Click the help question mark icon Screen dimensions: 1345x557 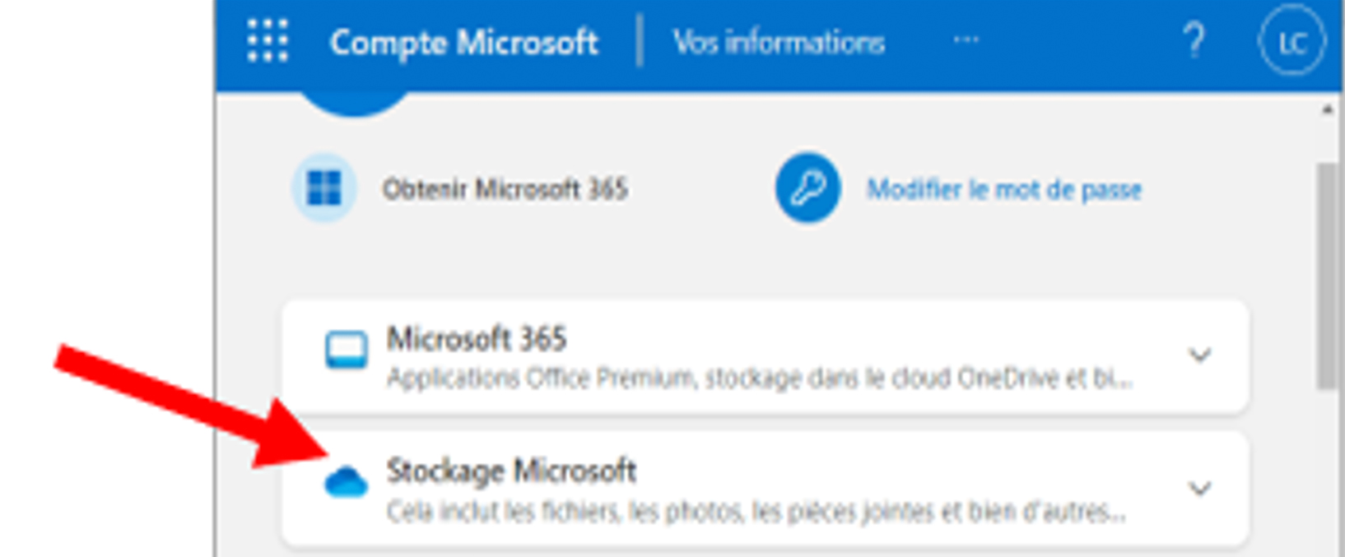coord(1194,40)
